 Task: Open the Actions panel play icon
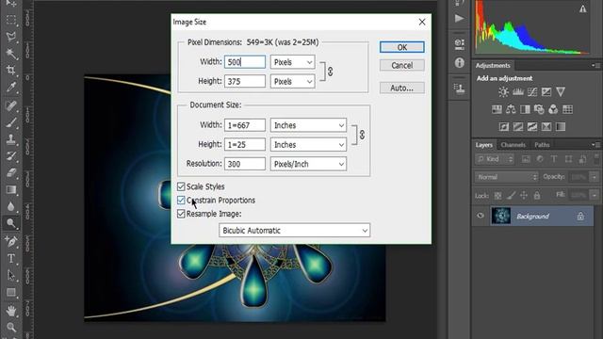pos(459,18)
